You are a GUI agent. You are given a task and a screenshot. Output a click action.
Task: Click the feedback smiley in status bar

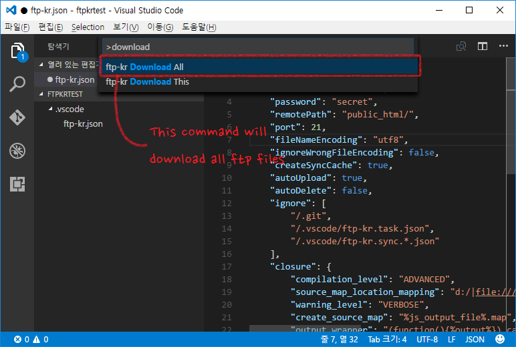pyautogui.click(x=500, y=339)
